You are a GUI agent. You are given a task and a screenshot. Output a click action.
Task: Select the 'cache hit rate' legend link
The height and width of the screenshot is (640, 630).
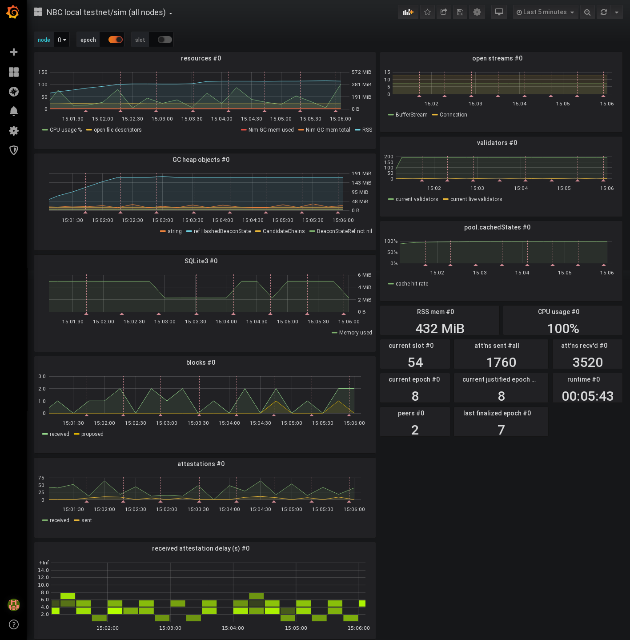pos(412,283)
